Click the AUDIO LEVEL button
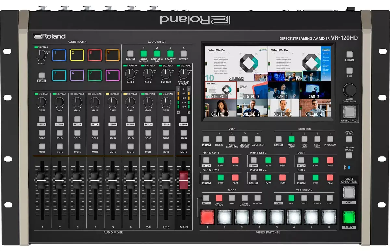390x252 pixels. point(349,139)
